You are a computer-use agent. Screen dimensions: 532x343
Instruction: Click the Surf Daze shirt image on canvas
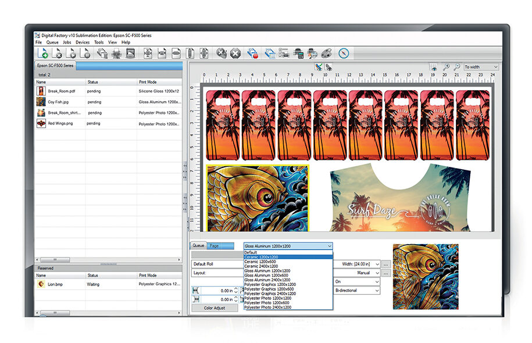(x=401, y=198)
